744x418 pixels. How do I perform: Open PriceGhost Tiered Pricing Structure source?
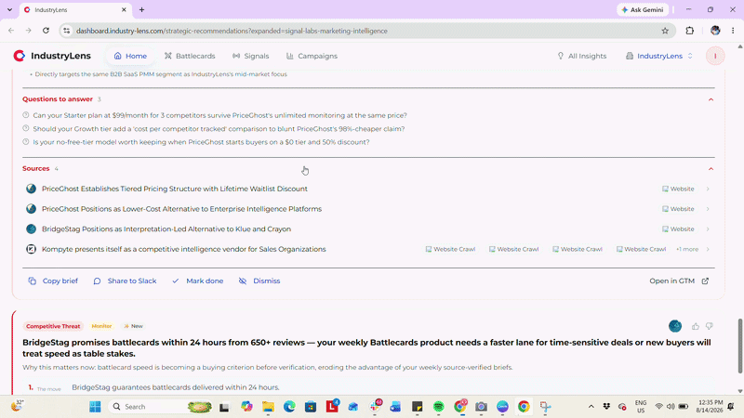pos(175,189)
